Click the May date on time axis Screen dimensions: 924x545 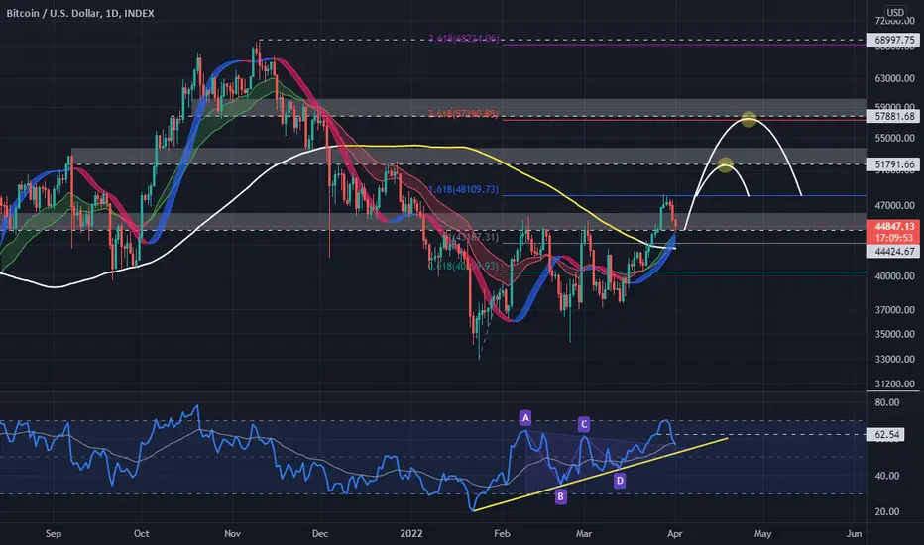[762, 534]
